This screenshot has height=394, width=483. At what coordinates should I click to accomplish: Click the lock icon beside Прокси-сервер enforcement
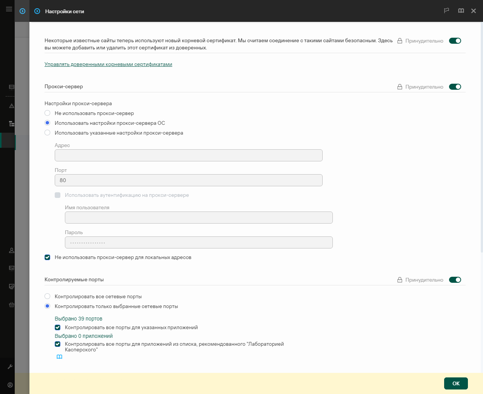click(x=400, y=87)
